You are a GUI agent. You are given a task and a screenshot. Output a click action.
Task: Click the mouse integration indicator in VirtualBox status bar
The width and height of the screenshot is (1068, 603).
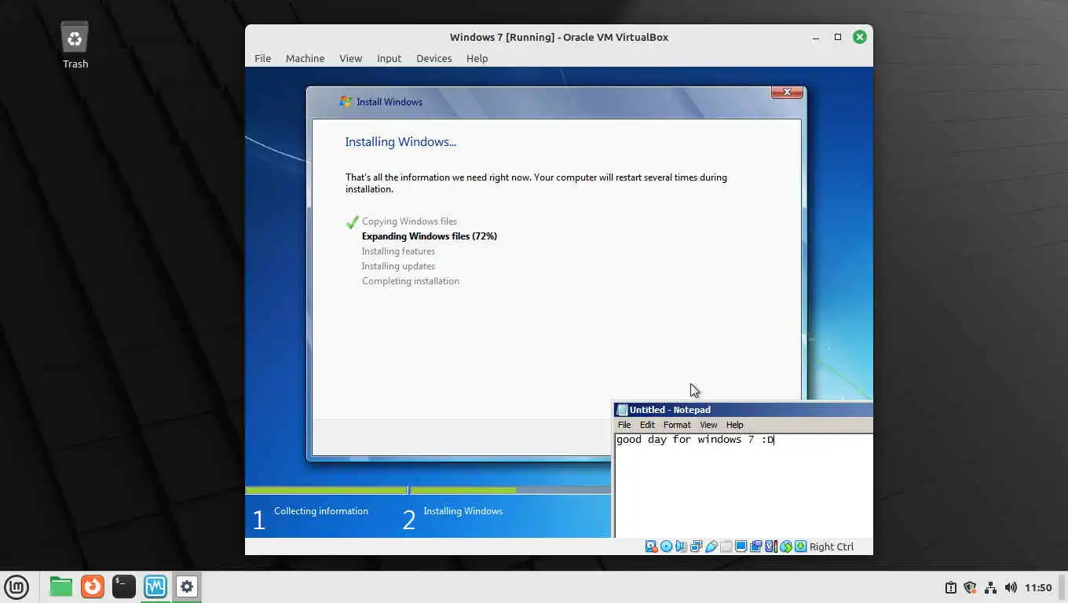[785, 546]
